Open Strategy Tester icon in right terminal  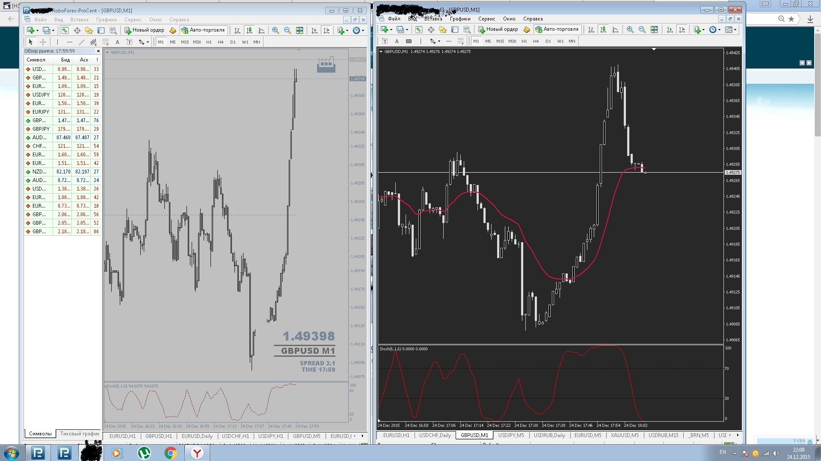(467, 29)
